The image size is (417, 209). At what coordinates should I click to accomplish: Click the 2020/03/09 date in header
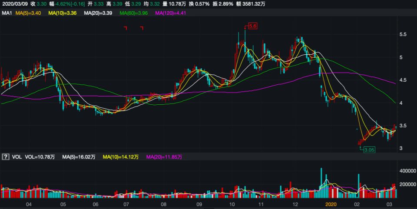14,4
